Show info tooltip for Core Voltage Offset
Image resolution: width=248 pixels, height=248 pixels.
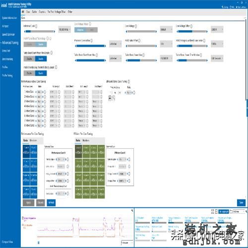pos(191,26)
